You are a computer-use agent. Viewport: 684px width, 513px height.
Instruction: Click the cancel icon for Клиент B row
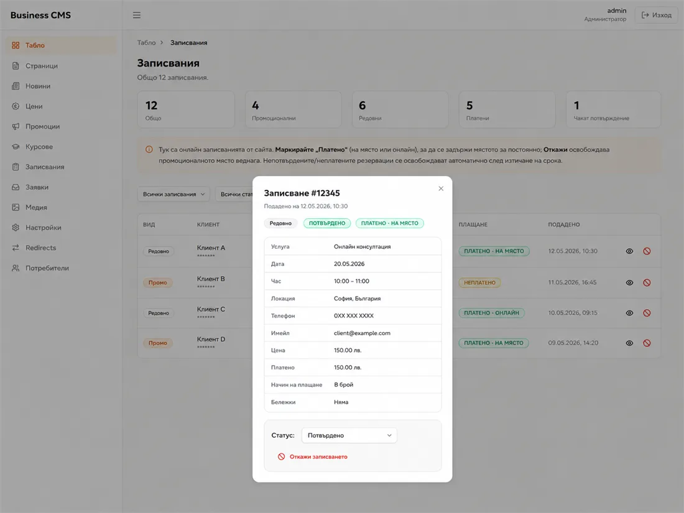click(x=647, y=283)
